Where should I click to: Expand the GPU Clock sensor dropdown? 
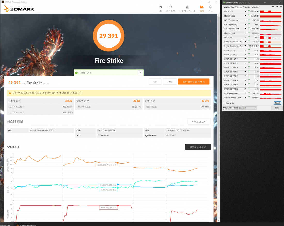(x=246, y=12)
